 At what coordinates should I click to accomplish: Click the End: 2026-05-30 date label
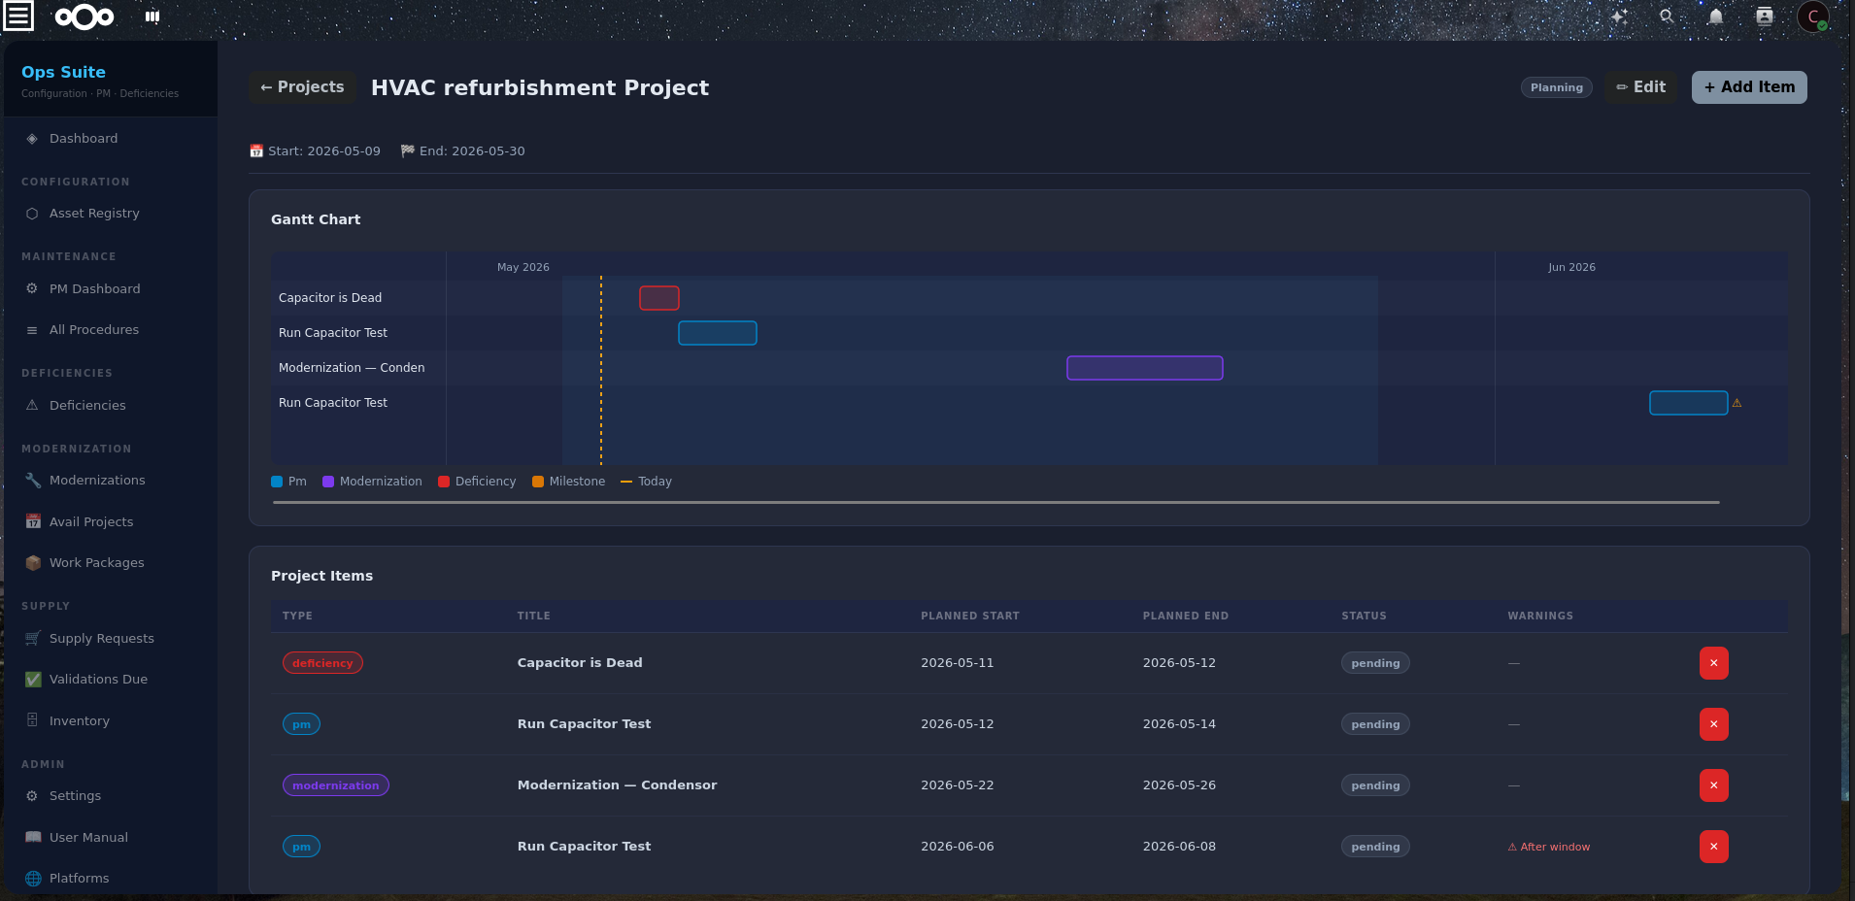(463, 151)
